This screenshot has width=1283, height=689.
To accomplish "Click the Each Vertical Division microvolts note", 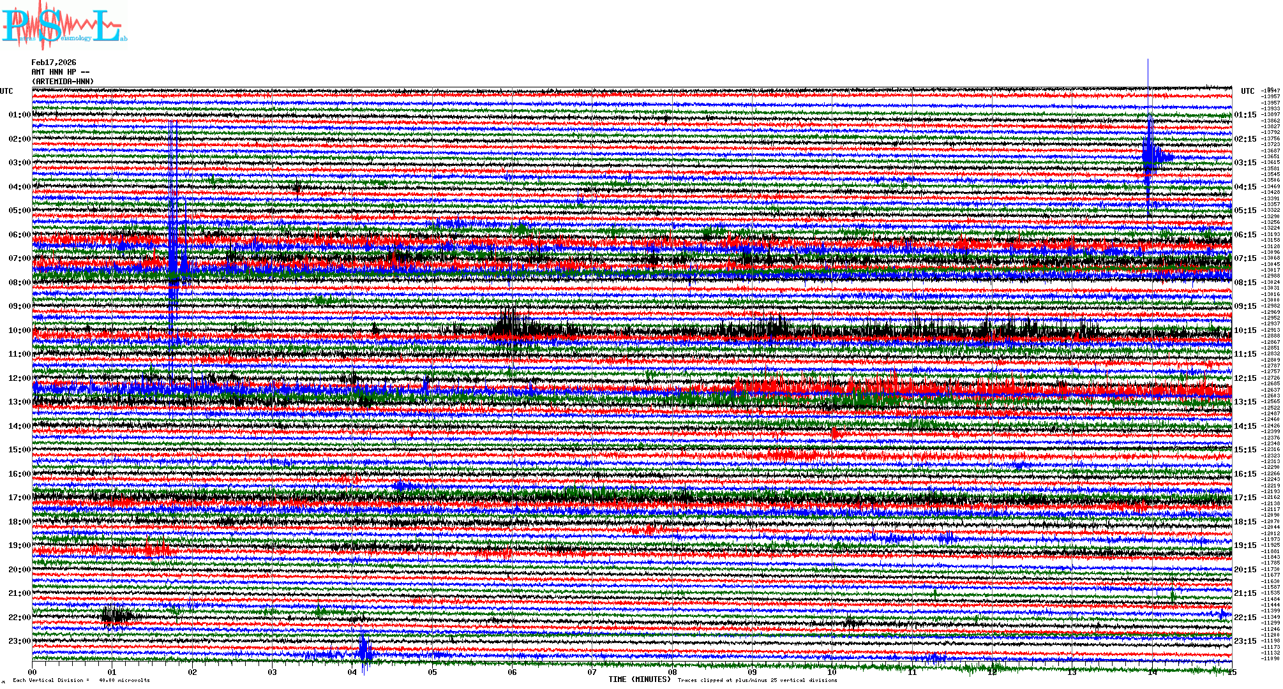I will [x=81, y=680].
